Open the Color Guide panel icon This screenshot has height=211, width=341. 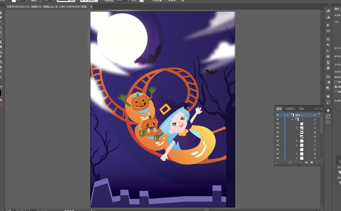[328, 17]
